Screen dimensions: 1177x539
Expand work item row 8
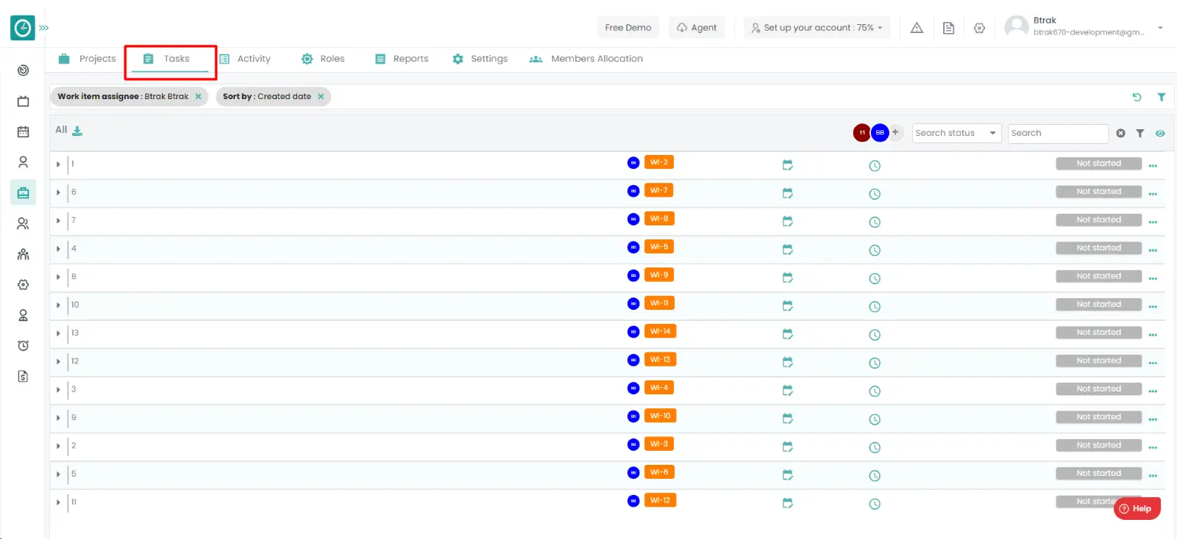tap(58, 277)
